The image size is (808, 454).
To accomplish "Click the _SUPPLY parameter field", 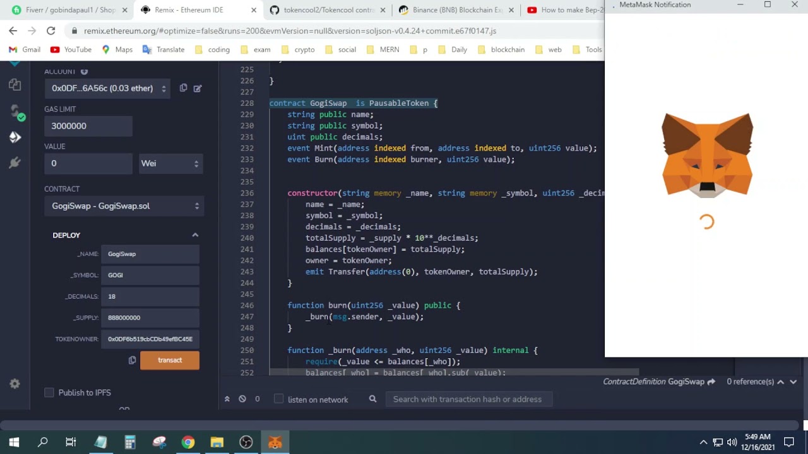I will [150, 318].
